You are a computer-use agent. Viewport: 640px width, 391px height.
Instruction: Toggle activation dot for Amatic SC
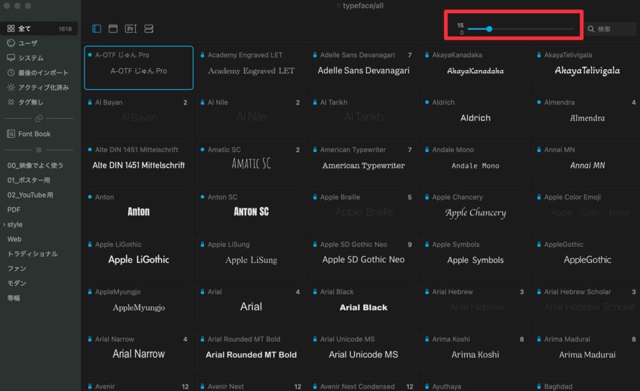pyautogui.click(x=202, y=150)
